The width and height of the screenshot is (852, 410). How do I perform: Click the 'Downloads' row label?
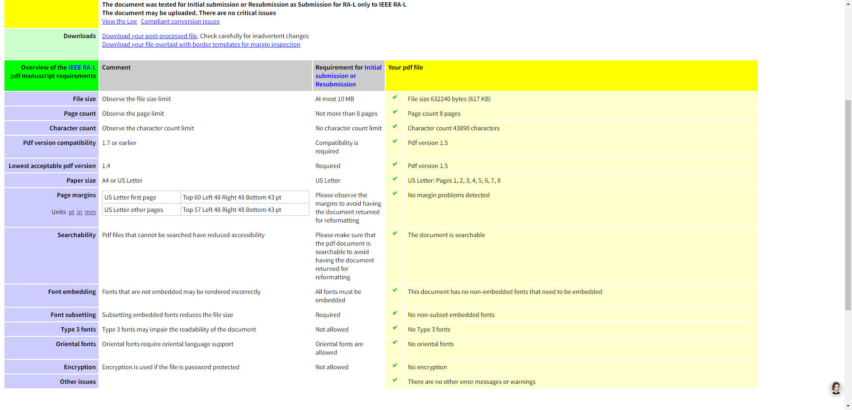point(79,36)
